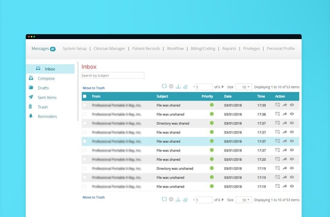Click the download icon in top toolbar

[x=178, y=87]
